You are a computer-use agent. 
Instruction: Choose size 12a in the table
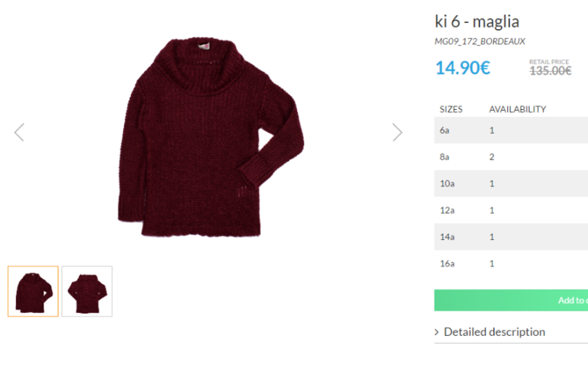click(x=510, y=211)
